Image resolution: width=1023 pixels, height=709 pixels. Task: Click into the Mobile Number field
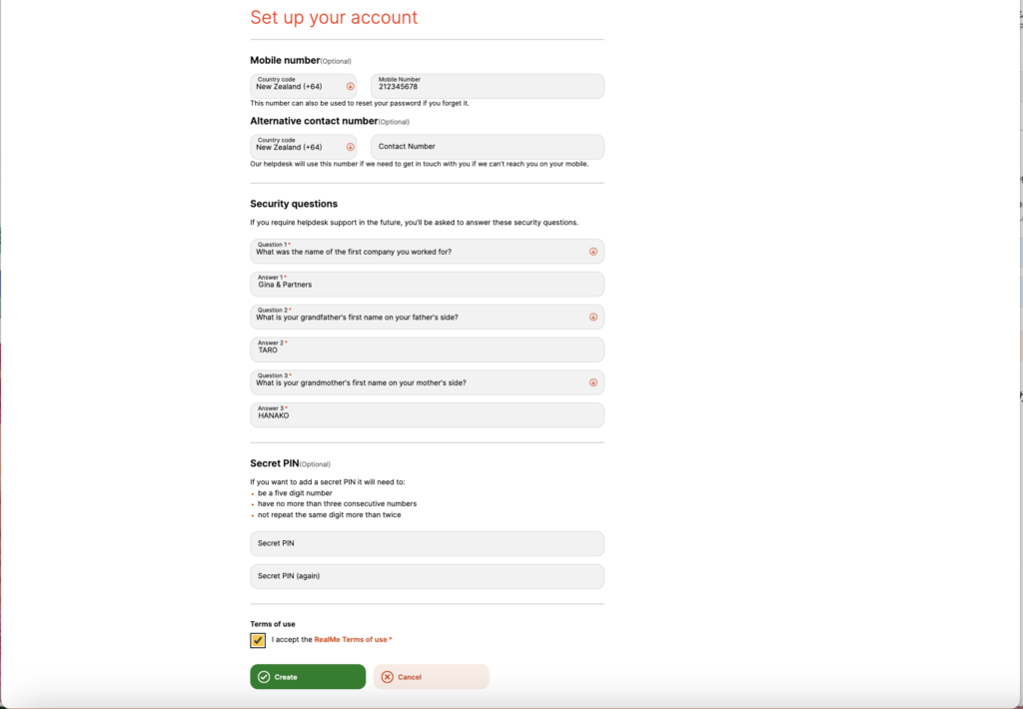(487, 87)
